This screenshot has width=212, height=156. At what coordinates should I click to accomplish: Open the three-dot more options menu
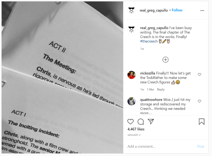pyautogui.click(x=202, y=11)
